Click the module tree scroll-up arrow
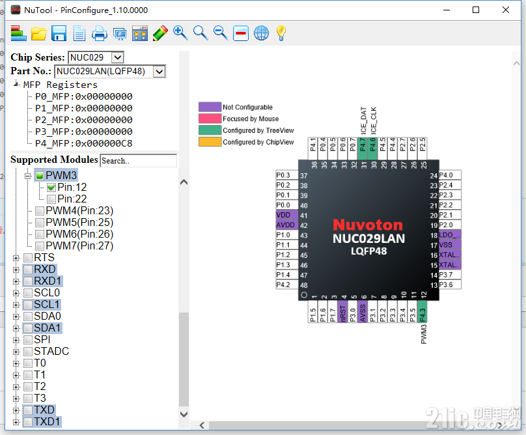 point(184,182)
